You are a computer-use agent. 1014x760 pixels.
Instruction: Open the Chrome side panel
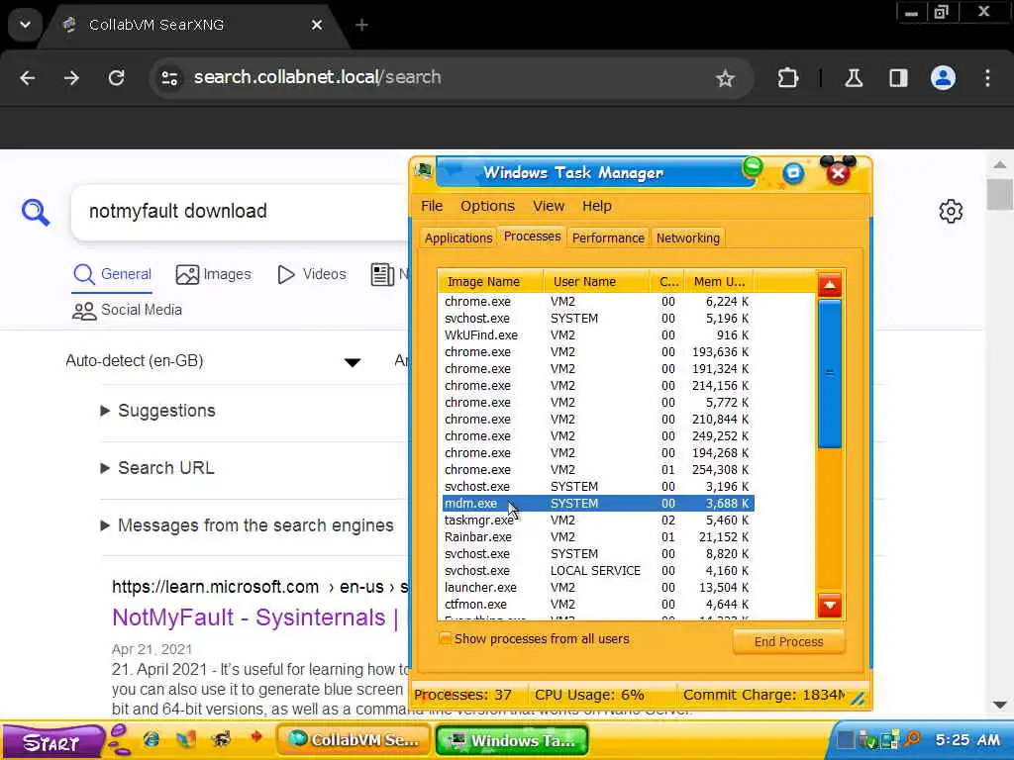898,78
